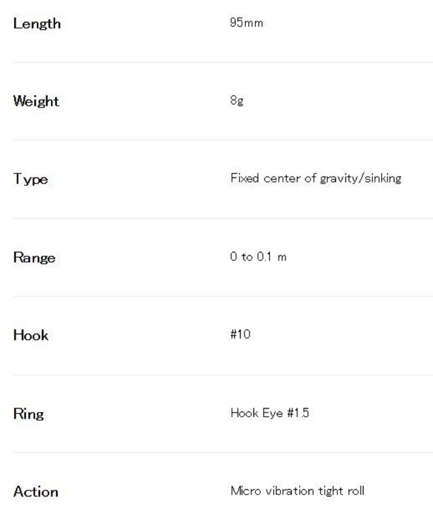Select the 8g weight value
The height and width of the screenshot is (515, 433).
(237, 100)
